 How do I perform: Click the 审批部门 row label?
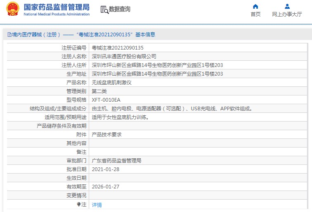pos(76,161)
